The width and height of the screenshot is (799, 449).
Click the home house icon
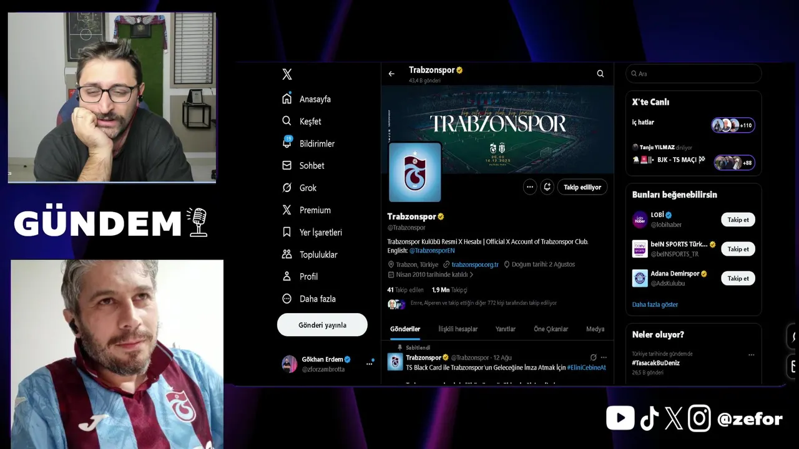click(x=287, y=99)
